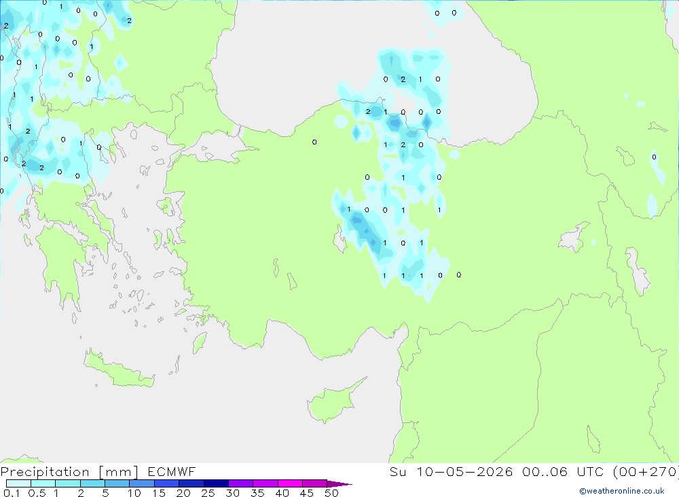Image resolution: width=679 pixels, height=497 pixels.
Task: Click the 0.1–0.5 mm legend color swatch
Action: coord(18,483)
